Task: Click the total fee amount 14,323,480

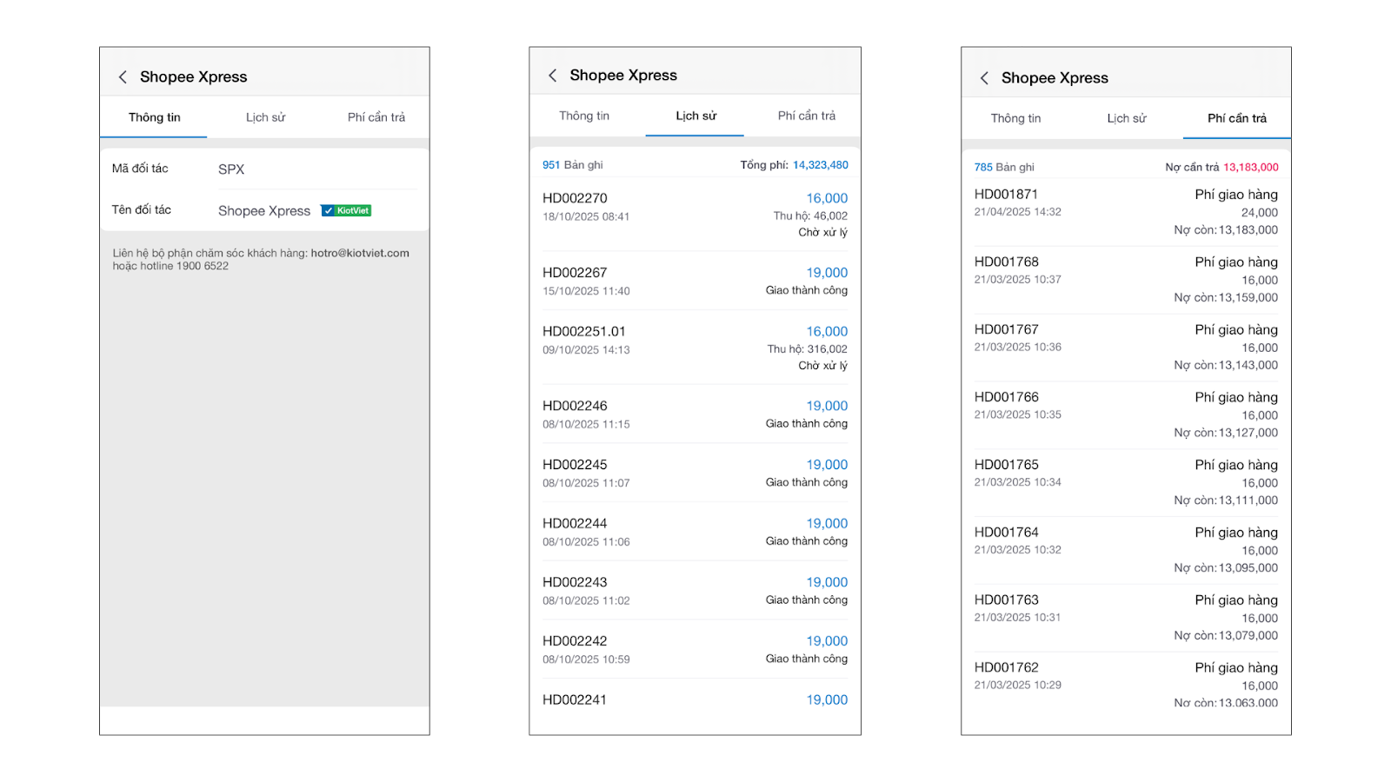Action: pyautogui.click(x=820, y=165)
